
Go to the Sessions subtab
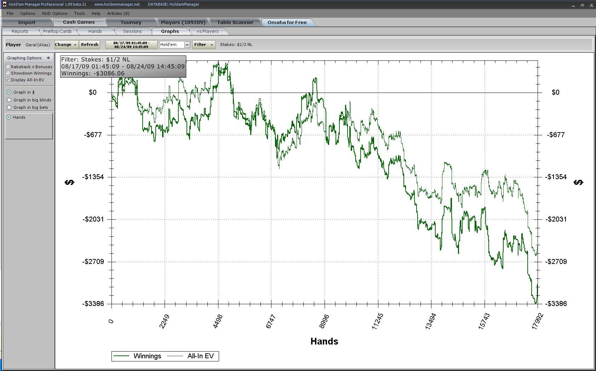[132, 31]
